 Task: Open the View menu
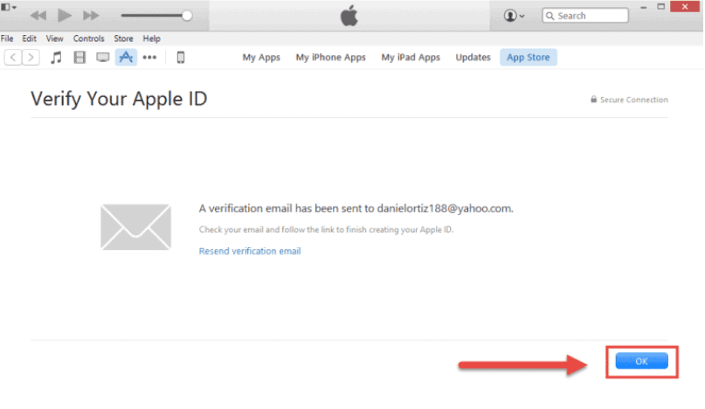54,38
